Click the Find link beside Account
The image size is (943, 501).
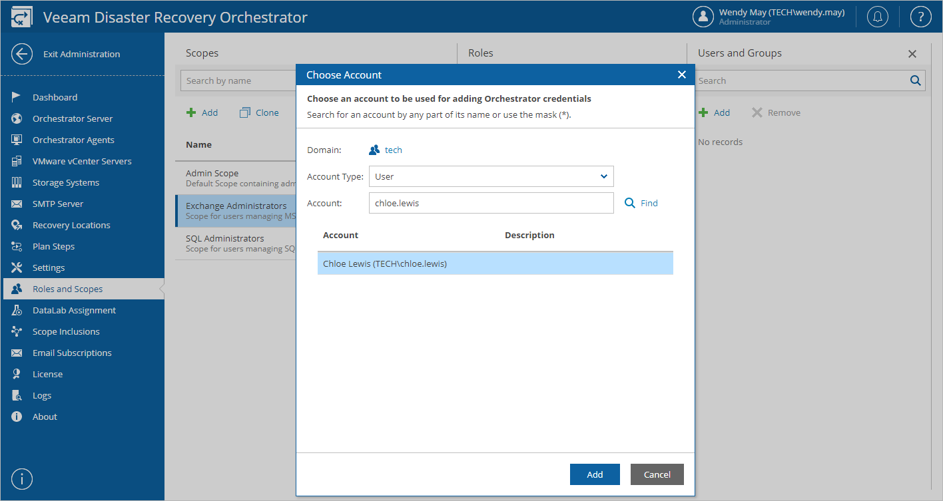coord(641,203)
